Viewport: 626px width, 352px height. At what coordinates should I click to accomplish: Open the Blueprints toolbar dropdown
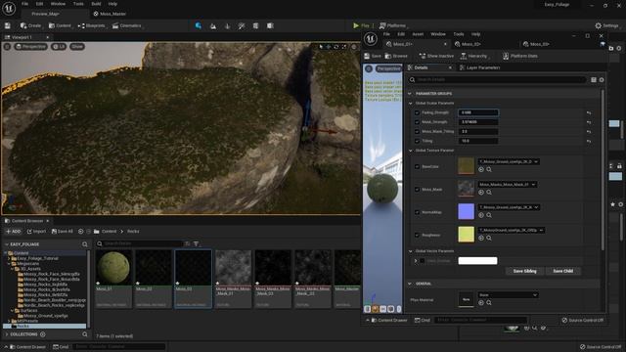91,25
